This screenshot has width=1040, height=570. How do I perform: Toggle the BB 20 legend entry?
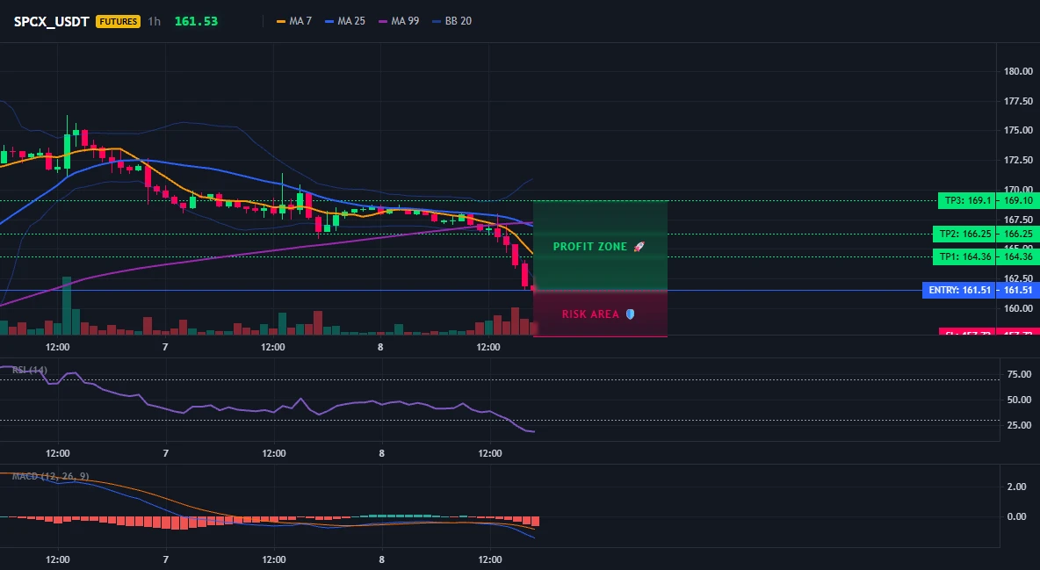pos(451,21)
